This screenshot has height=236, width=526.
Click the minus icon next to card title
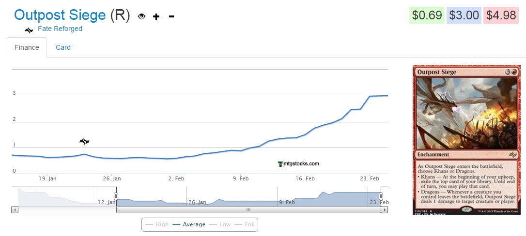pyautogui.click(x=171, y=16)
